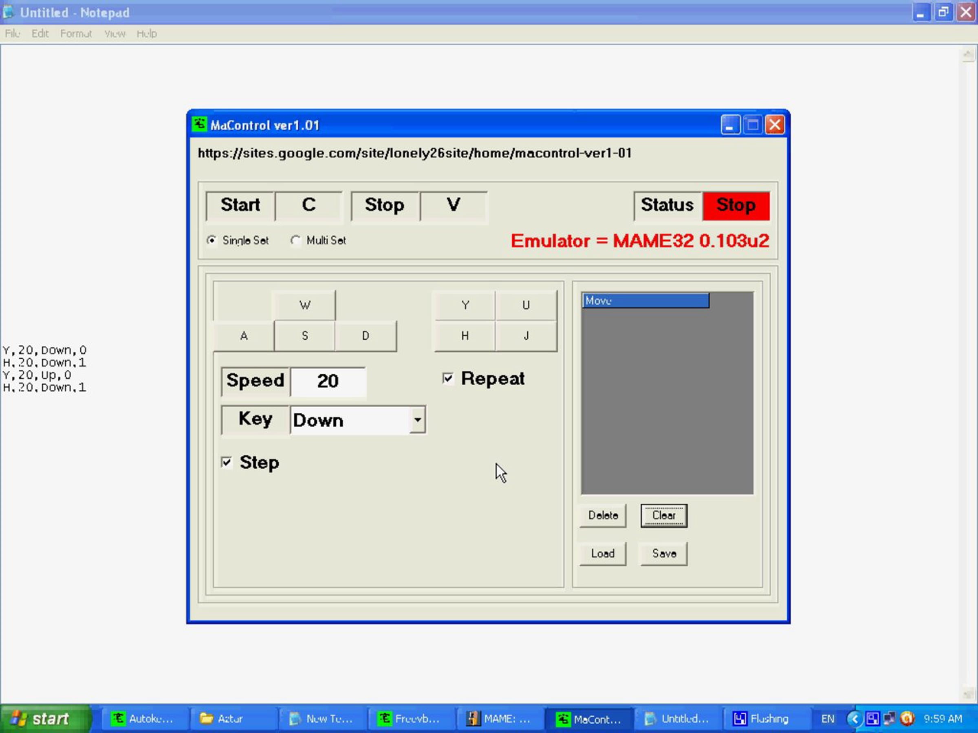
Task: Click the Delete button
Action: point(603,516)
